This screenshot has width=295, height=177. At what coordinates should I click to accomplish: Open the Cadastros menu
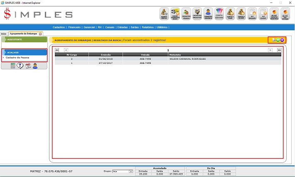(61, 27)
